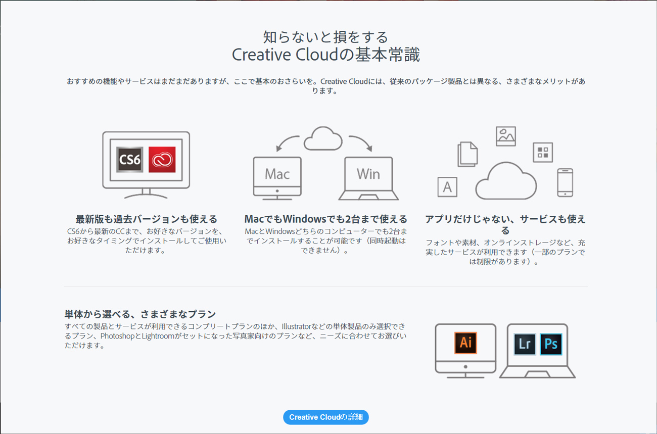Click the title Creative Cloudの基本常識

[326, 55]
